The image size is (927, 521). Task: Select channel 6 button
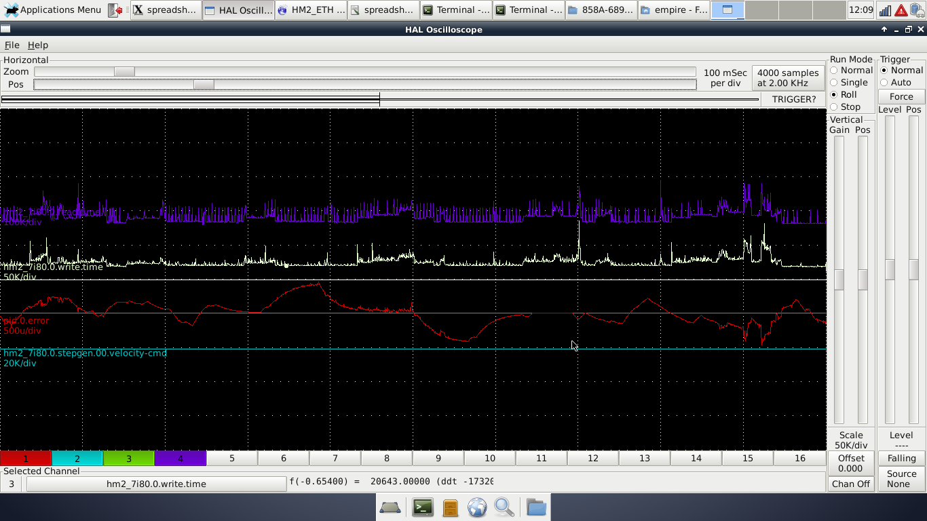tap(284, 458)
